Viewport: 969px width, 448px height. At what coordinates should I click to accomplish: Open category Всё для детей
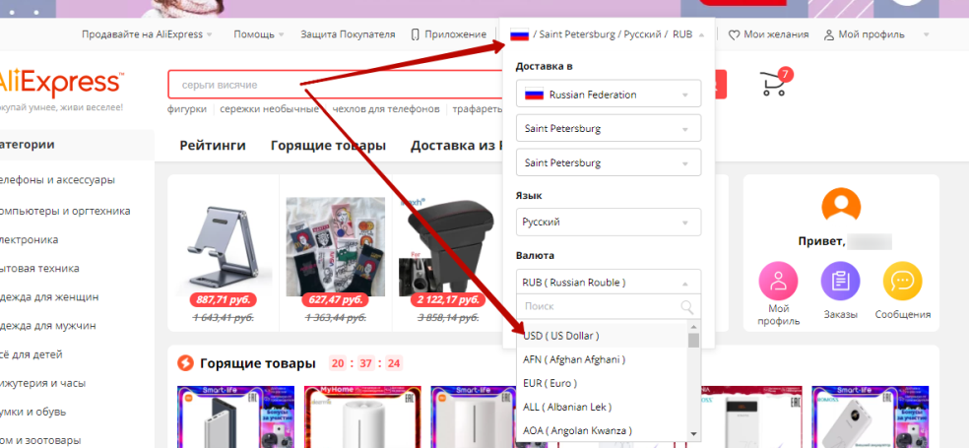point(31,354)
